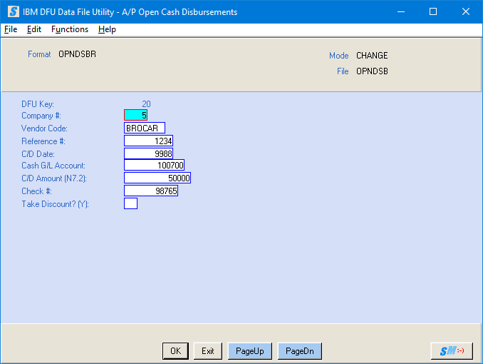
Task: Click the Mode value CHANGE
Action: pyautogui.click(x=372, y=56)
